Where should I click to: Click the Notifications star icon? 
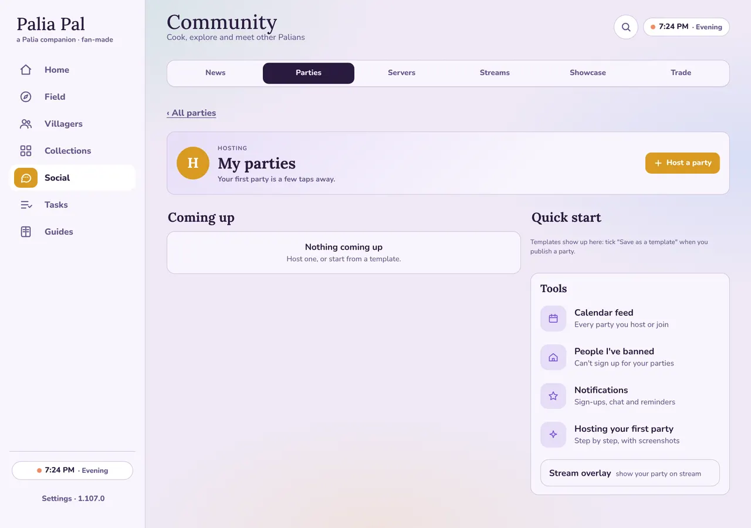[x=553, y=396]
